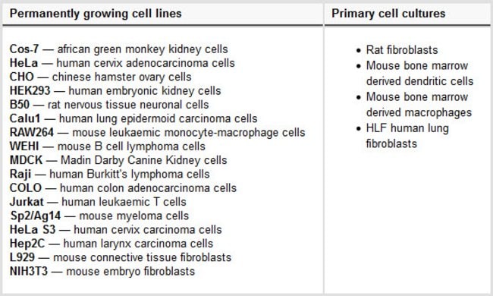493x296 pixels.
Task: Select the RAW264 monocyte-macrophage entry
Action: pyautogui.click(x=158, y=132)
